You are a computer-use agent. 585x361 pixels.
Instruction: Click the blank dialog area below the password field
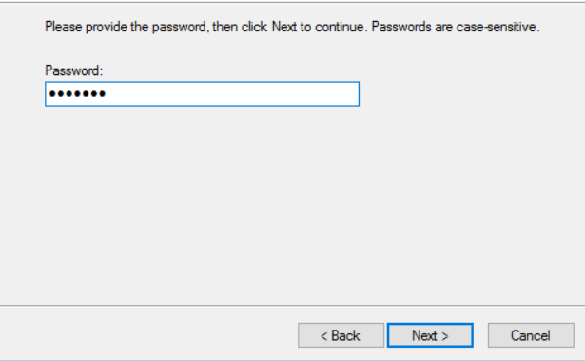pyautogui.click(x=291, y=206)
